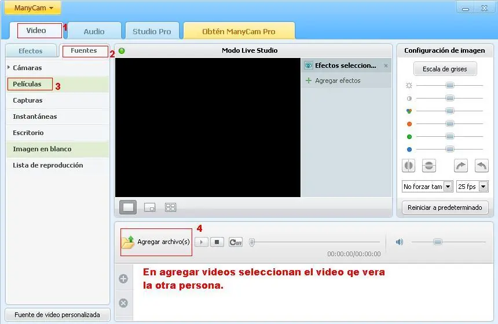The width and height of the screenshot is (498, 324).
Task: Click Reiniciar a predeterminado button
Action: 445,207
